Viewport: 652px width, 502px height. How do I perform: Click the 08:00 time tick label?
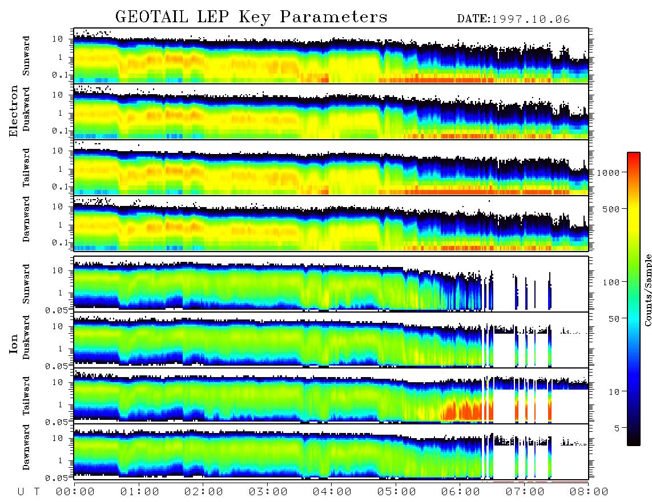click(589, 492)
